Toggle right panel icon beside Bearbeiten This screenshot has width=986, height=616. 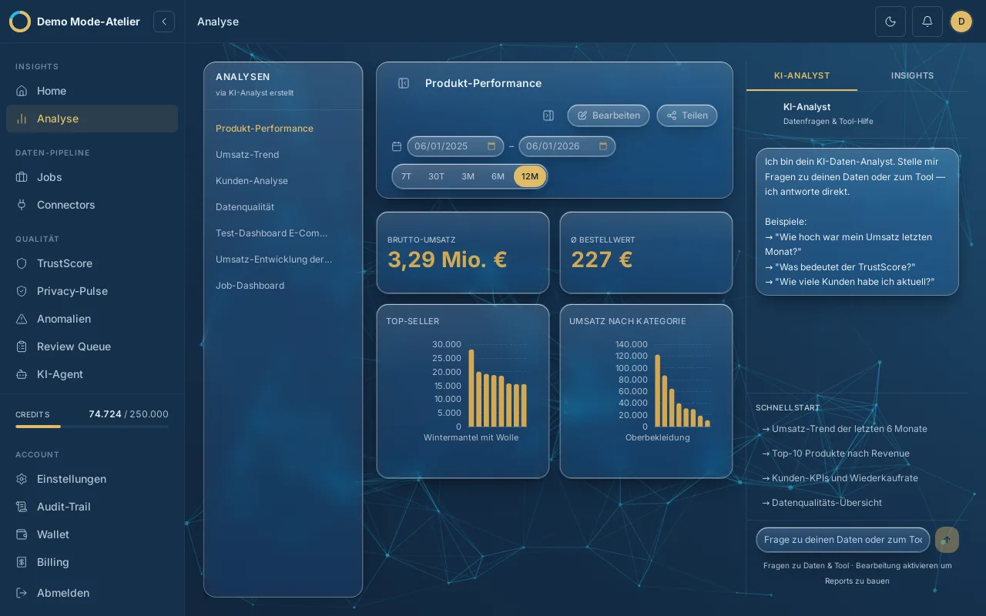(x=548, y=115)
